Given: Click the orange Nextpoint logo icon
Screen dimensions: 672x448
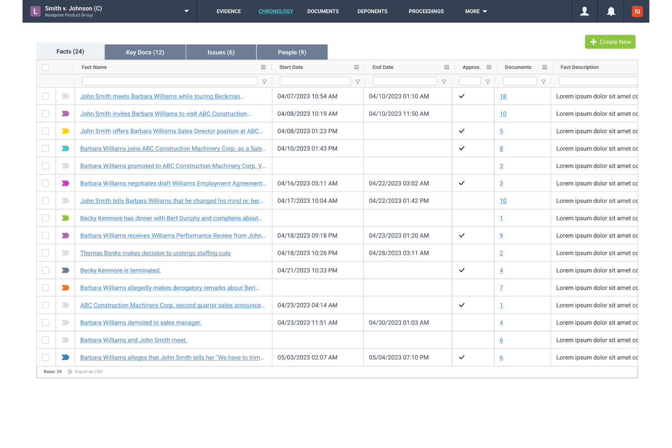Looking at the screenshot, I should tap(637, 11).
